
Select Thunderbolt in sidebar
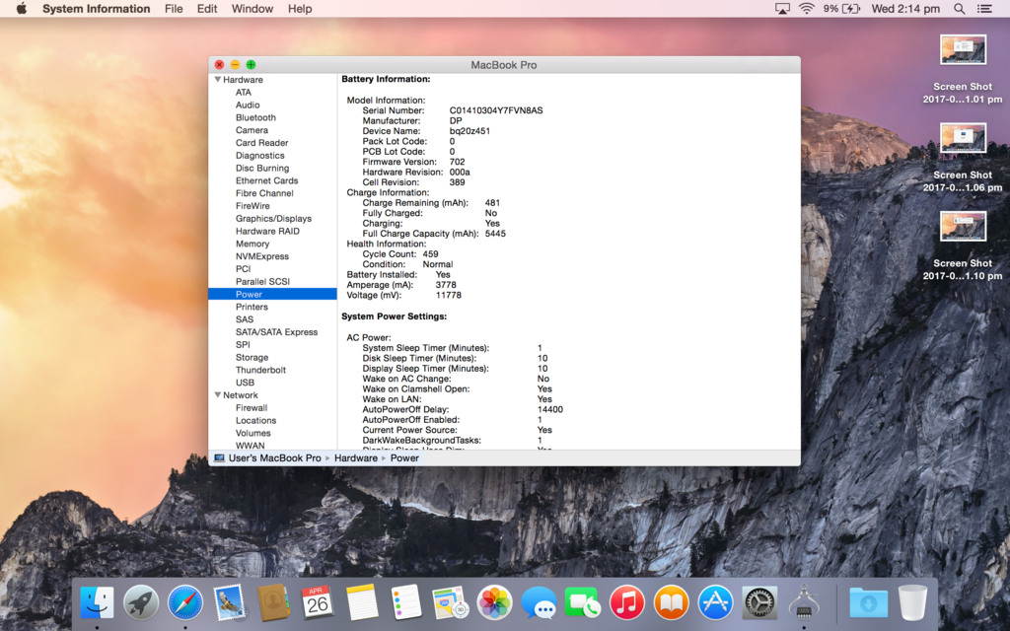[260, 370]
